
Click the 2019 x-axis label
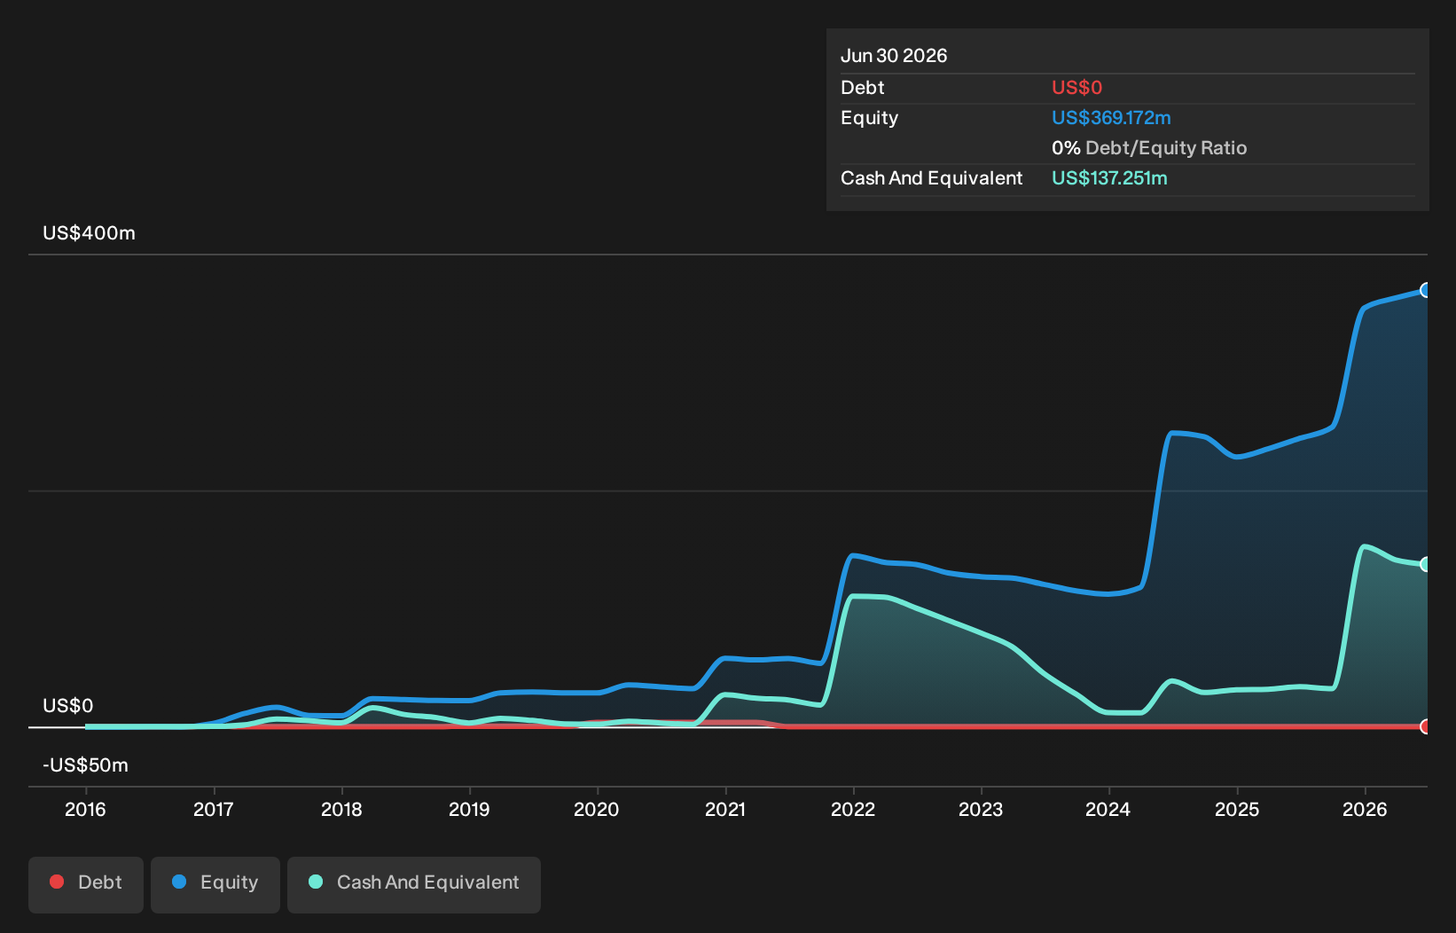tap(469, 810)
